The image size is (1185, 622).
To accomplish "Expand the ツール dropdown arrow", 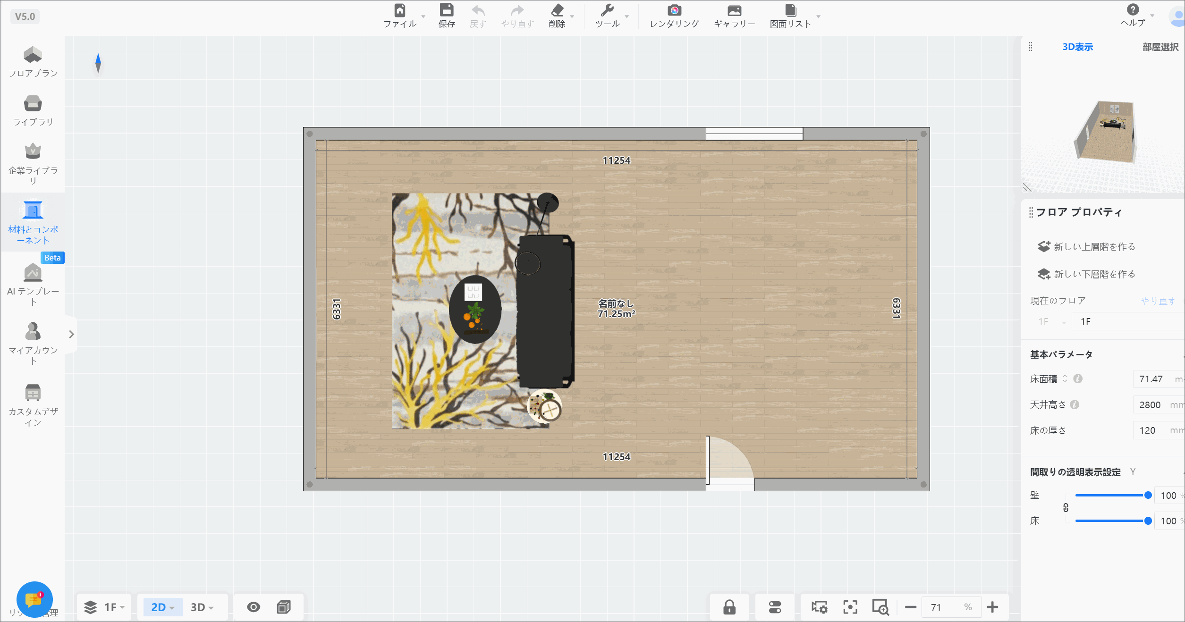I will 627,17.
